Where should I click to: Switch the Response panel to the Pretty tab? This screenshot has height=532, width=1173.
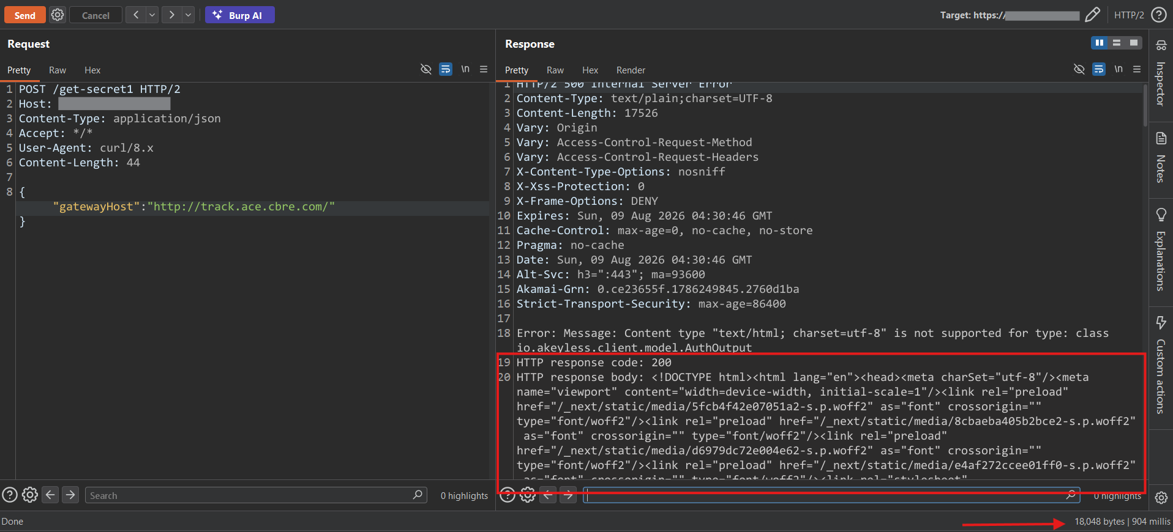(517, 70)
